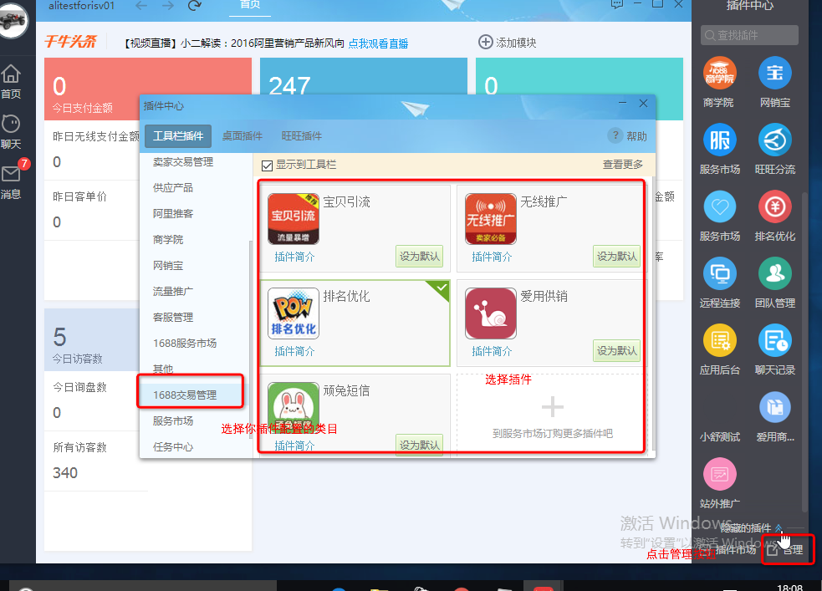Click the plugin side panel scrollbar
This screenshot has height=591, width=822.
tap(804, 351)
